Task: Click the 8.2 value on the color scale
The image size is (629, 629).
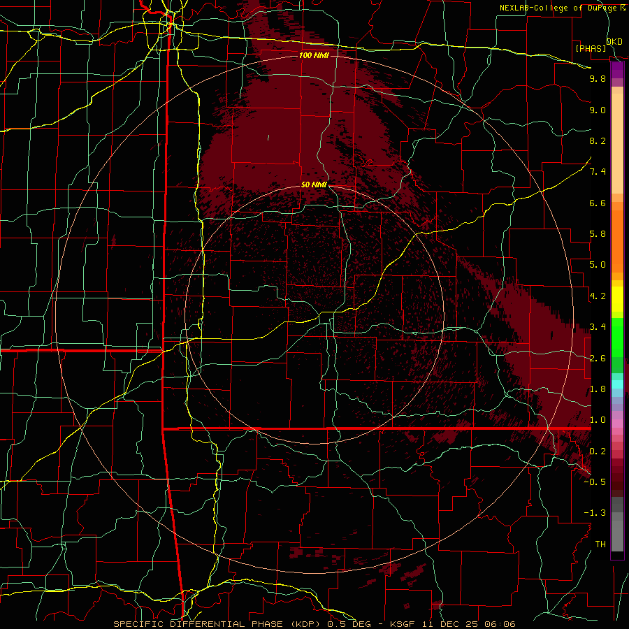Action: tap(598, 141)
